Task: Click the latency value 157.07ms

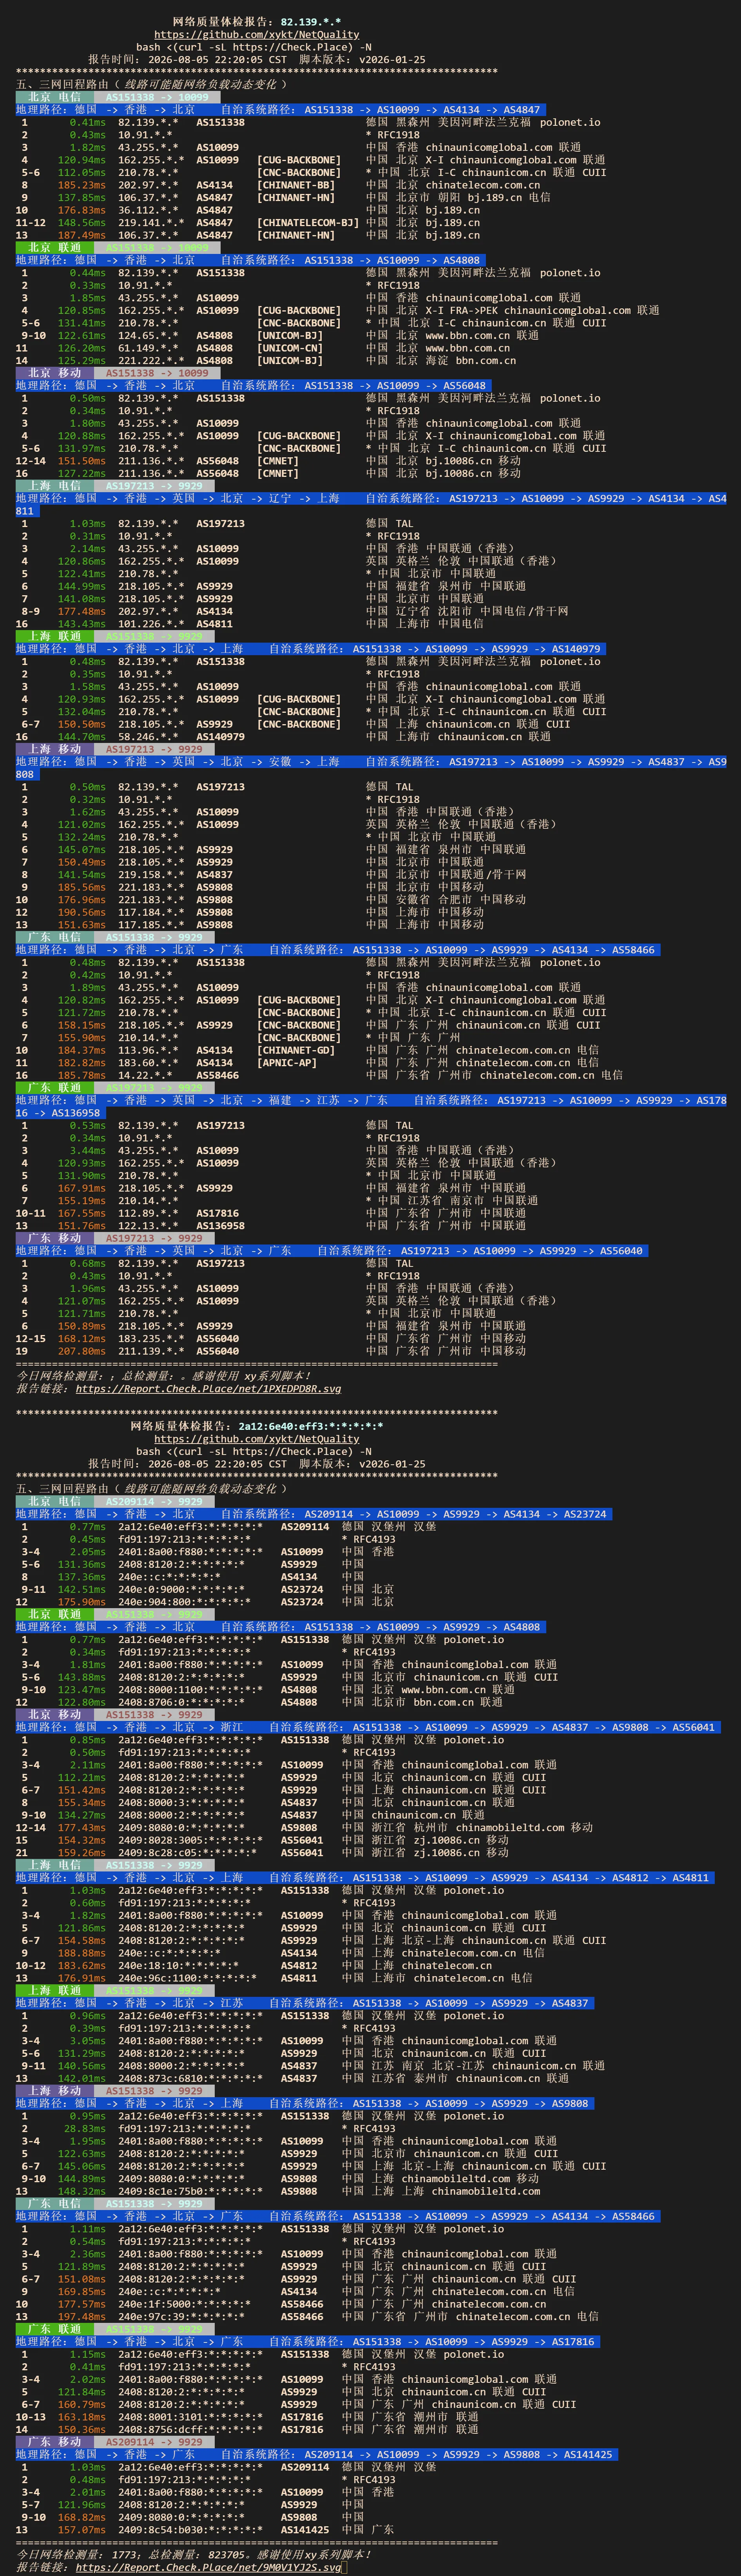Action: (x=81, y=2530)
